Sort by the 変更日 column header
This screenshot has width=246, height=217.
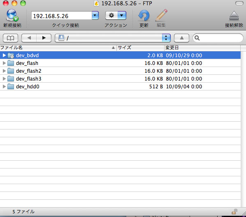point(202,48)
